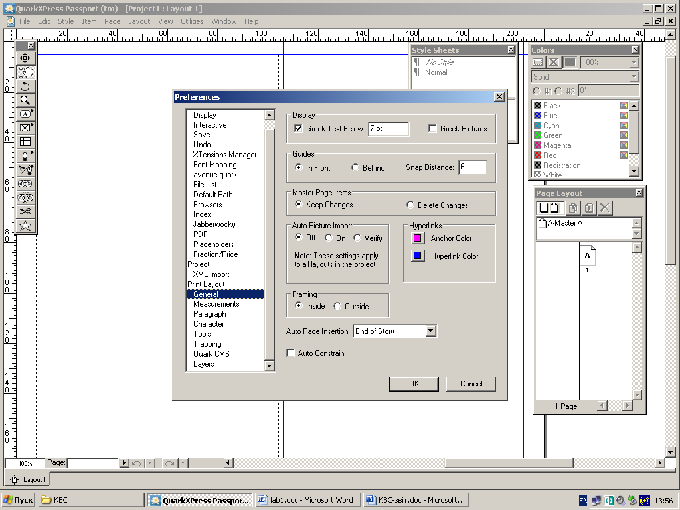Open Solid blend type dropdown in Colors
The height and width of the screenshot is (510, 680).
634,77
